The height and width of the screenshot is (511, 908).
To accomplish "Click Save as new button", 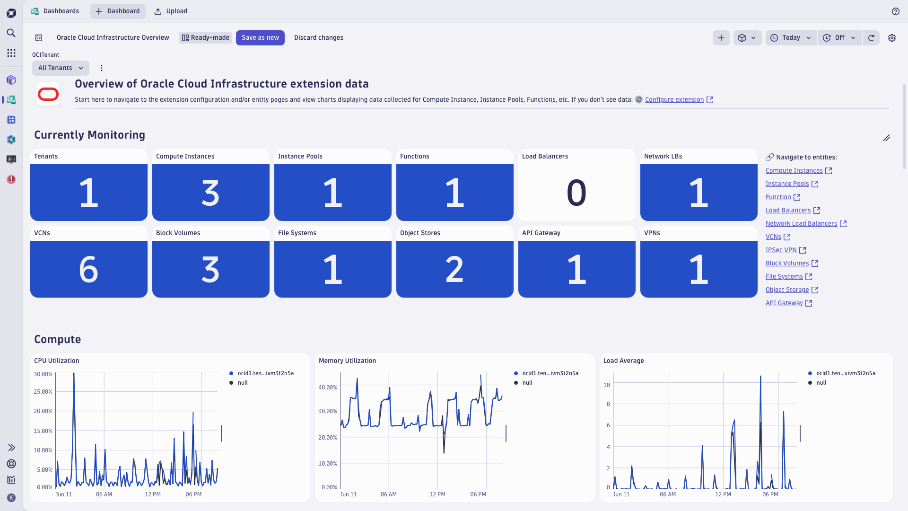I will (260, 38).
